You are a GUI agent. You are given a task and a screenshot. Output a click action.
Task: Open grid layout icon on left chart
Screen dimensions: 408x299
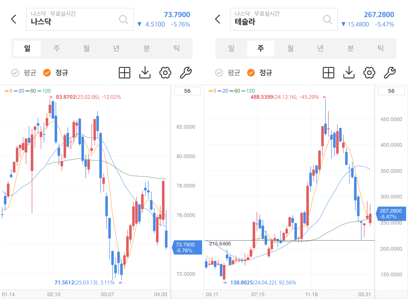point(125,72)
